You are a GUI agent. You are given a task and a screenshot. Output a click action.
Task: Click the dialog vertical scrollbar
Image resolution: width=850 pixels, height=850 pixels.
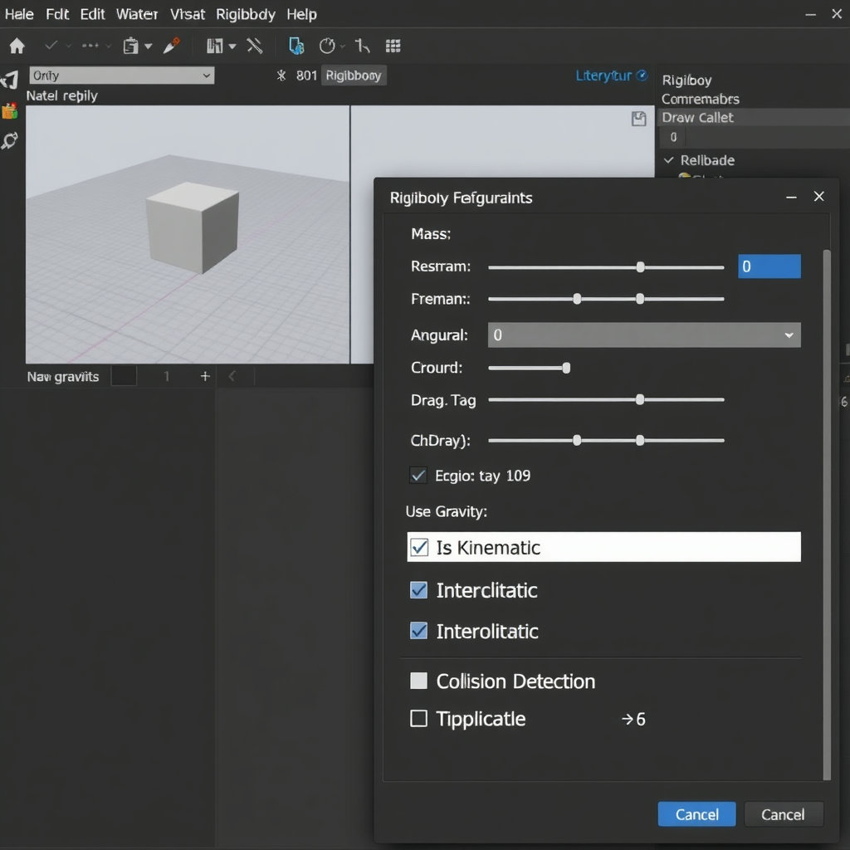pyautogui.click(x=827, y=514)
